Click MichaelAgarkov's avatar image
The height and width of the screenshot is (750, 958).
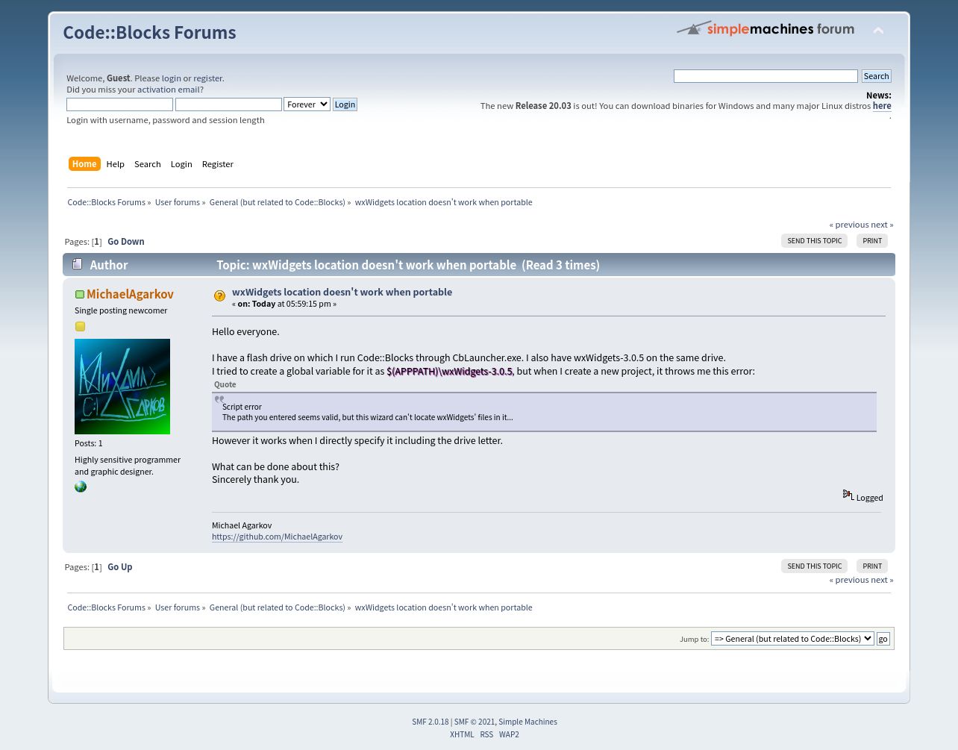(x=122, y=387)
